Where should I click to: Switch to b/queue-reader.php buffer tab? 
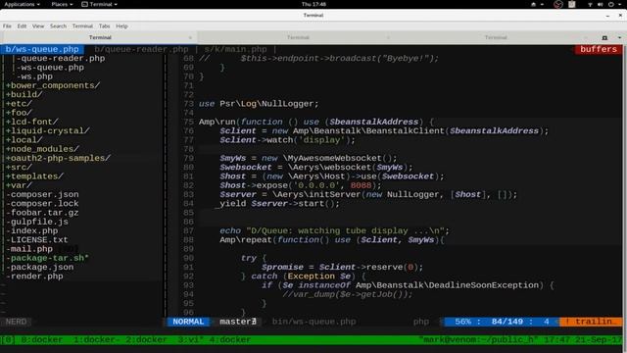pyautogui.click(x=141, y=49)
